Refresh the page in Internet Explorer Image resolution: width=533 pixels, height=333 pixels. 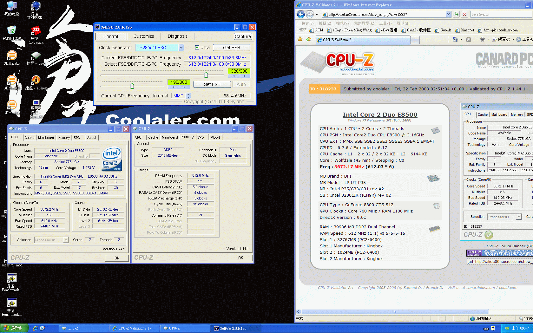coord(456,14)
